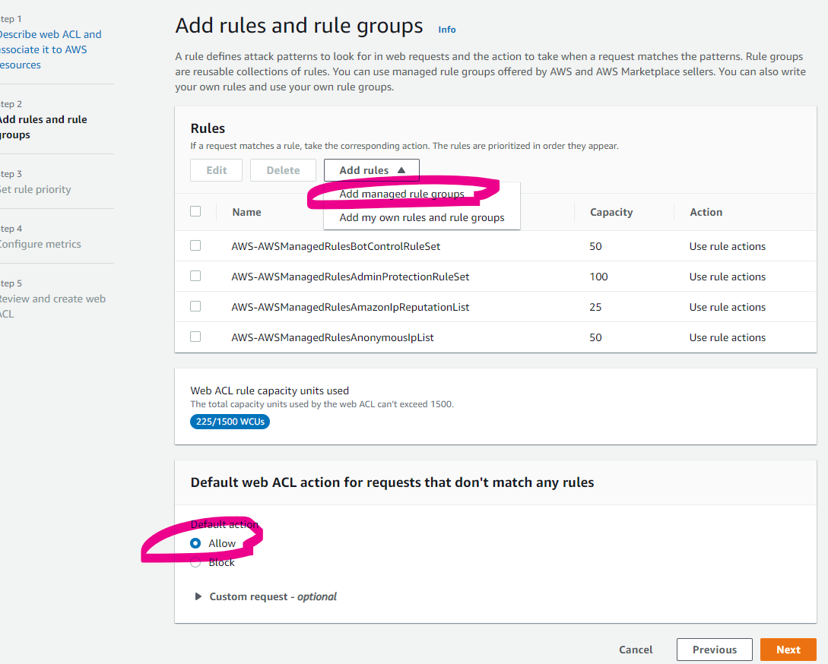Image resolution: width=828 pixels, height=664 pixels.
Task: Open the Info link beside the page title
Action: click(447, 30)
